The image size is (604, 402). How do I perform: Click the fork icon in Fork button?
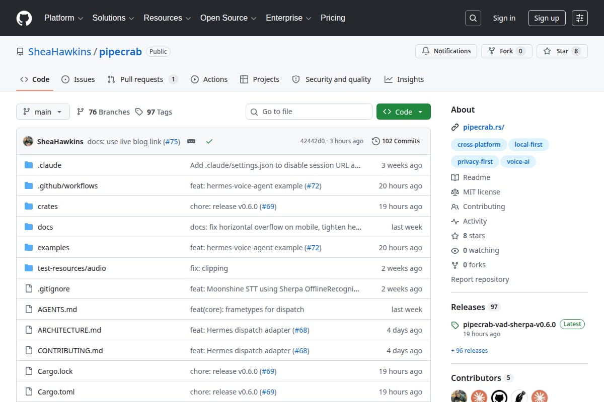click(491, 51)
